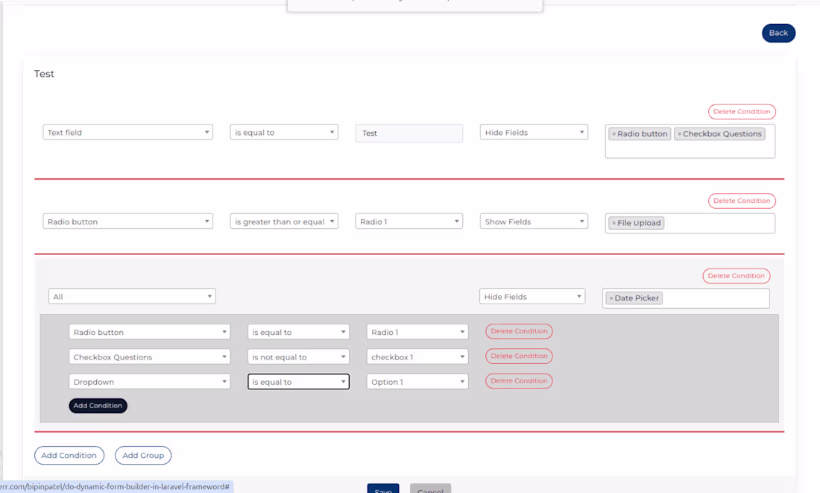The height and width of the screenshot is (493, 820).
Task: Open the Checkbox Questions field dropdown
Action: tap(150, 357)
